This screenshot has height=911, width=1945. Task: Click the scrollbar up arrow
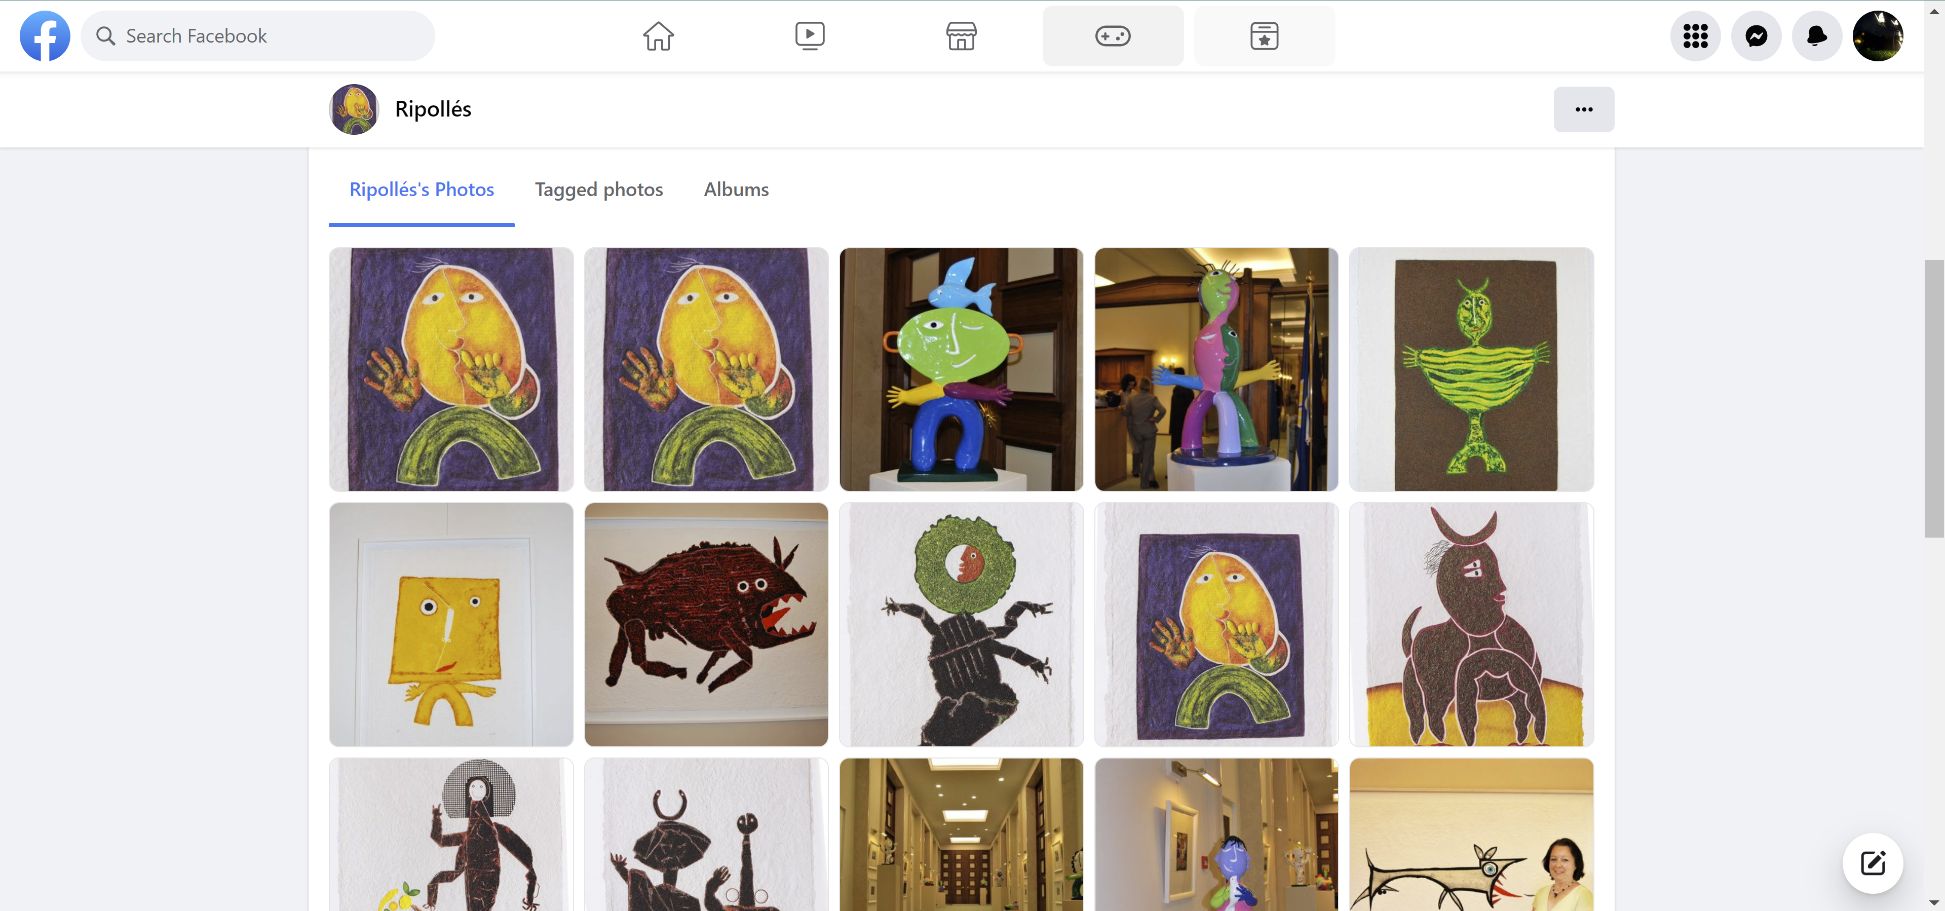1934,11
